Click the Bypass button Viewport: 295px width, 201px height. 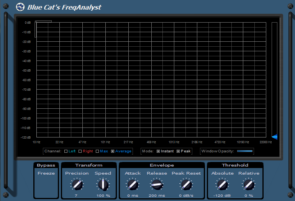click(46, 165)
